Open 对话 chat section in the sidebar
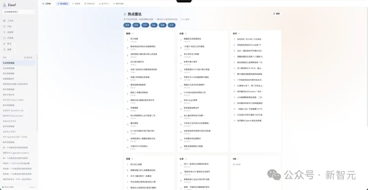368x190 pixels. (x=7, y=26)
